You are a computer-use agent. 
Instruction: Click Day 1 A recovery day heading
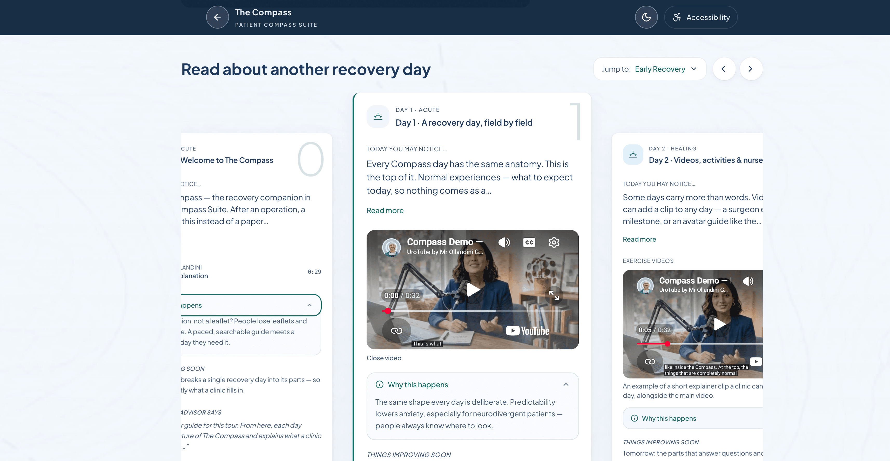click(x=464, y=123)
